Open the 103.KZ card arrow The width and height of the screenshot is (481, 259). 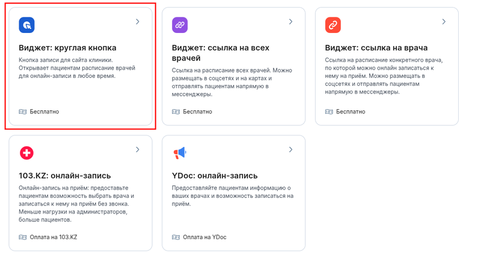point(138,149)
